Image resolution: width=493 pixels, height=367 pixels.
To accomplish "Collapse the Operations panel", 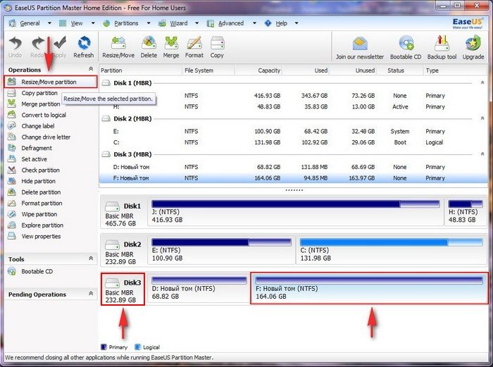I will click(x=91, y=69).
